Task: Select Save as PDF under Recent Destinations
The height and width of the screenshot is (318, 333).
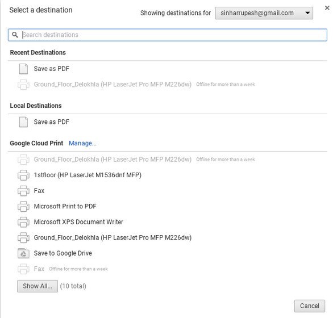Action: [52, 69]
